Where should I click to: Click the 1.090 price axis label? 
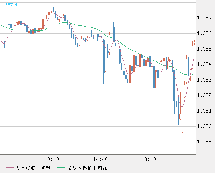click(204, 126)
